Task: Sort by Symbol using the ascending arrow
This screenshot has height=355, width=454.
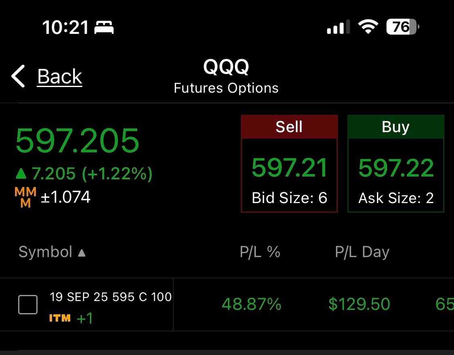Action: click(x=82, y=253)
